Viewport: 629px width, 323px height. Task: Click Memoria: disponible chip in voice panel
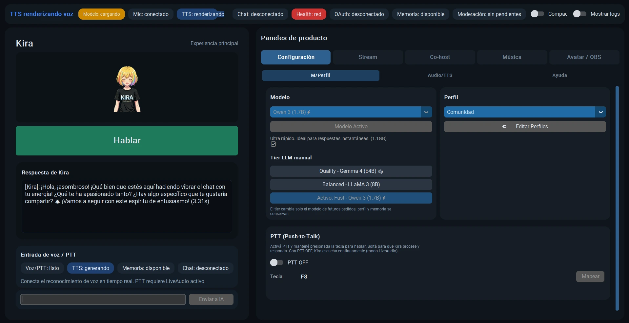[x=146, y=268]
